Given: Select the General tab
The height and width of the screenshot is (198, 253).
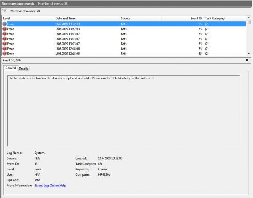Looking at the screenshot, I should coord(10,68).
